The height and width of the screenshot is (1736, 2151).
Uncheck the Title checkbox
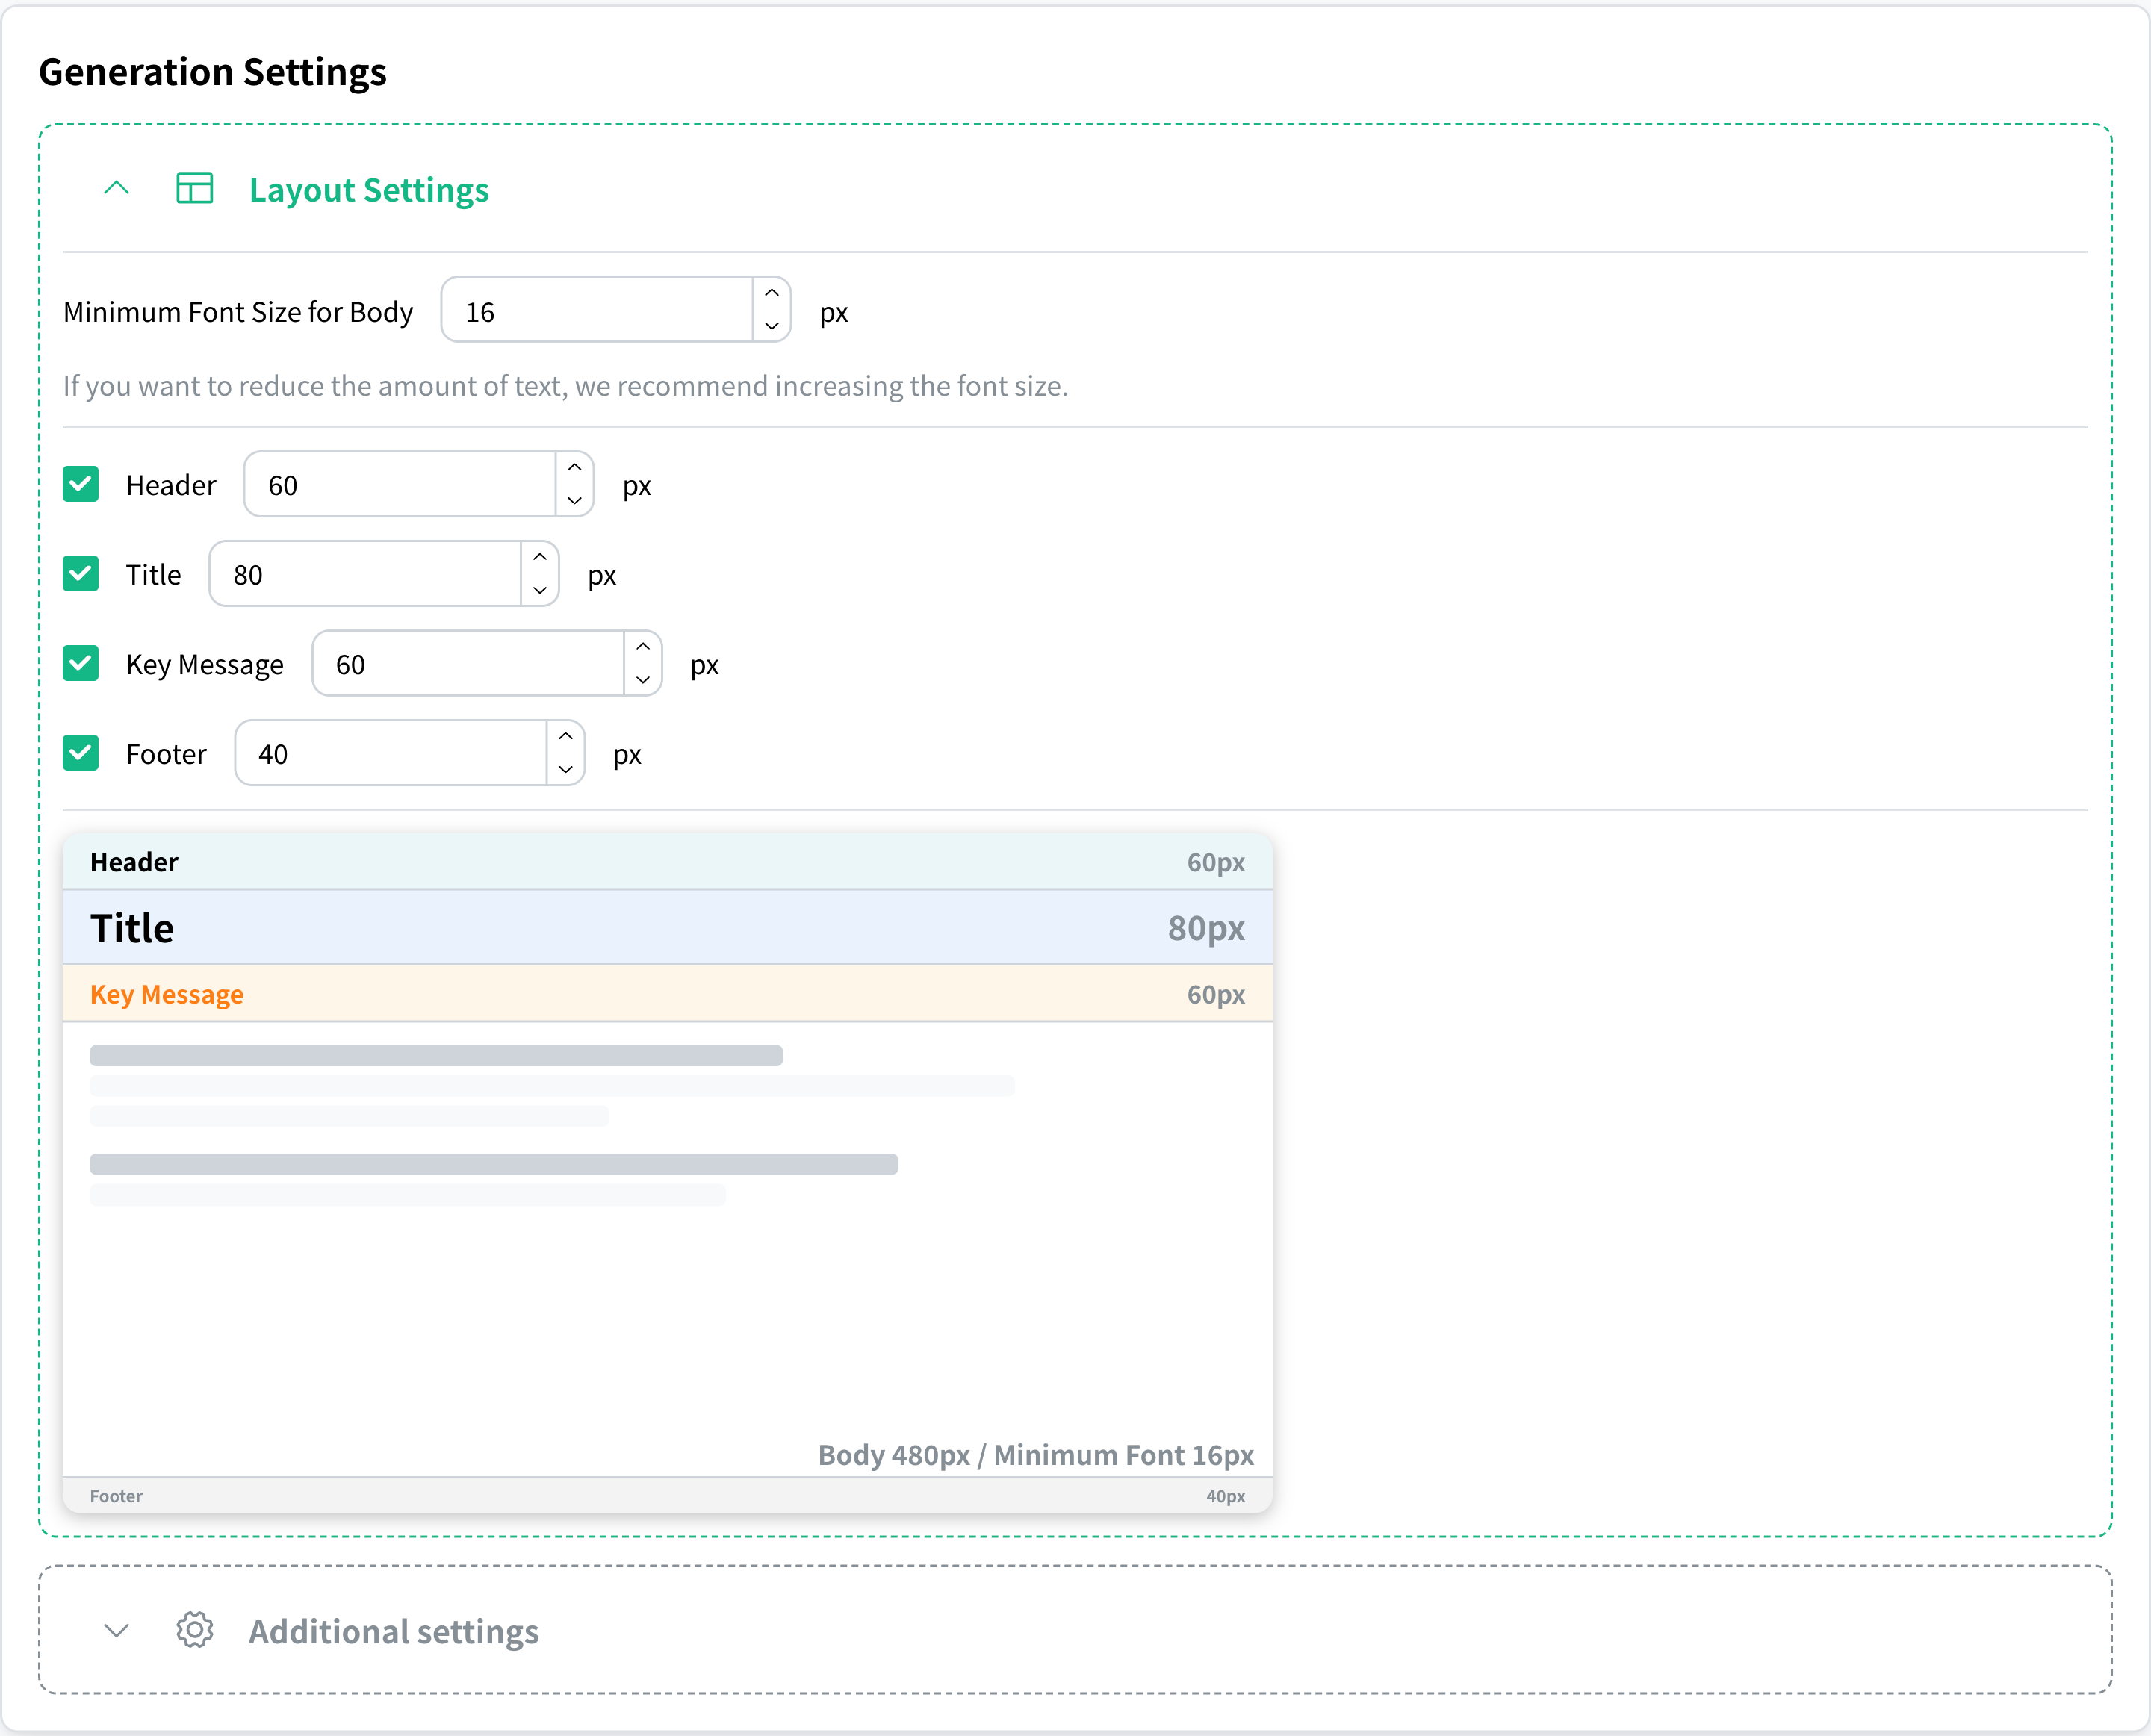point(81,574)
